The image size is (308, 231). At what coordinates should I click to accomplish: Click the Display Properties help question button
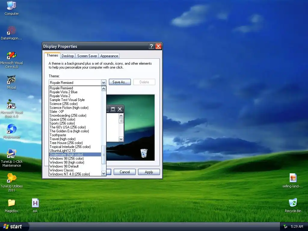point(151,46)
